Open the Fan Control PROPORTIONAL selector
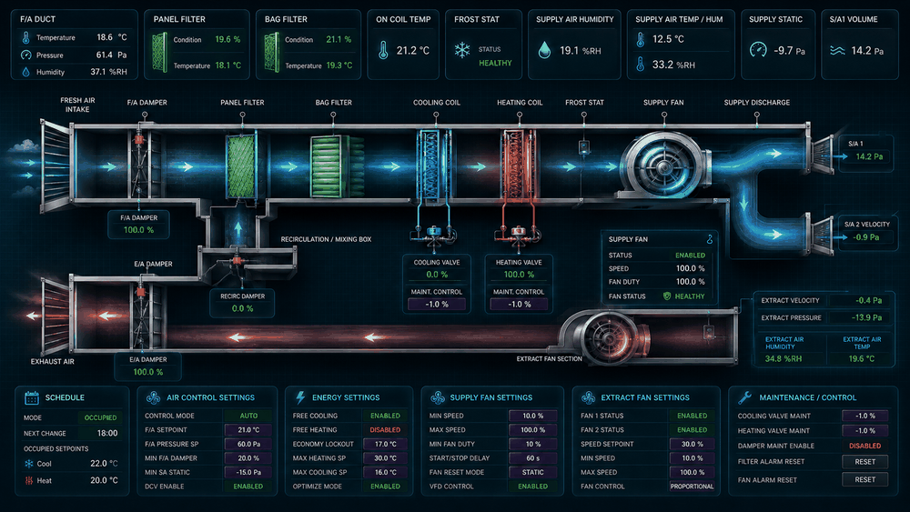The height and width of the screenshot is (512, 910). coord(693,487)
